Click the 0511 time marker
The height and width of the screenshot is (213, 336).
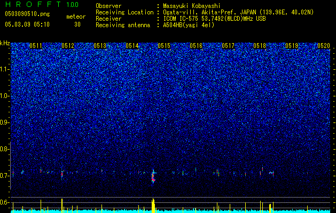(36, 46)
